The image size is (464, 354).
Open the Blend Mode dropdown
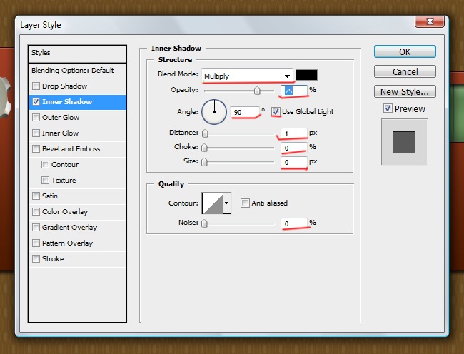248,76
